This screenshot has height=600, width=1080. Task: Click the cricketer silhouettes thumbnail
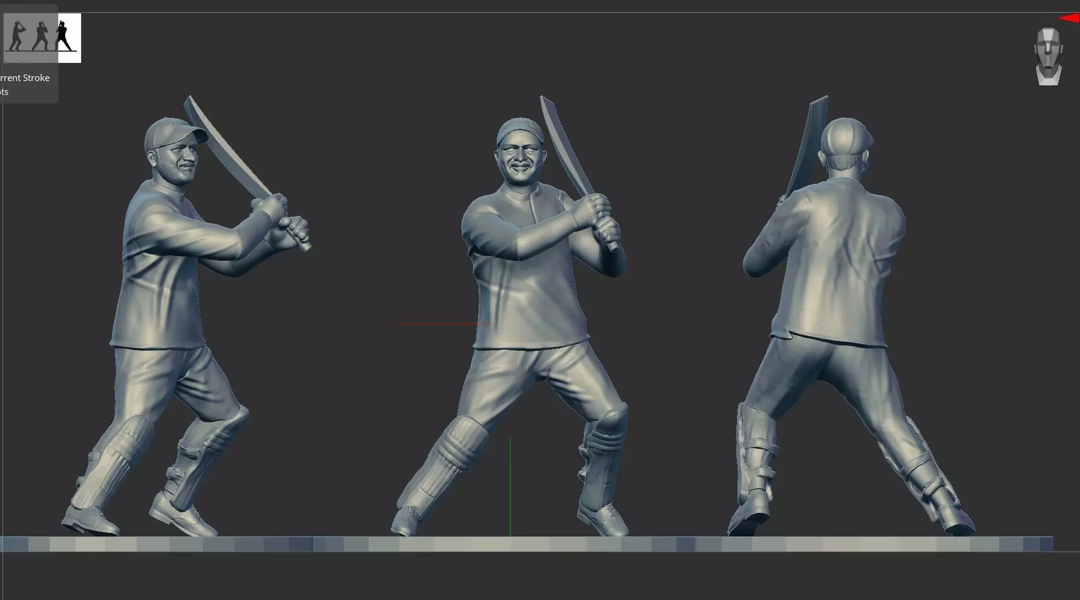(x=42, y=38)
